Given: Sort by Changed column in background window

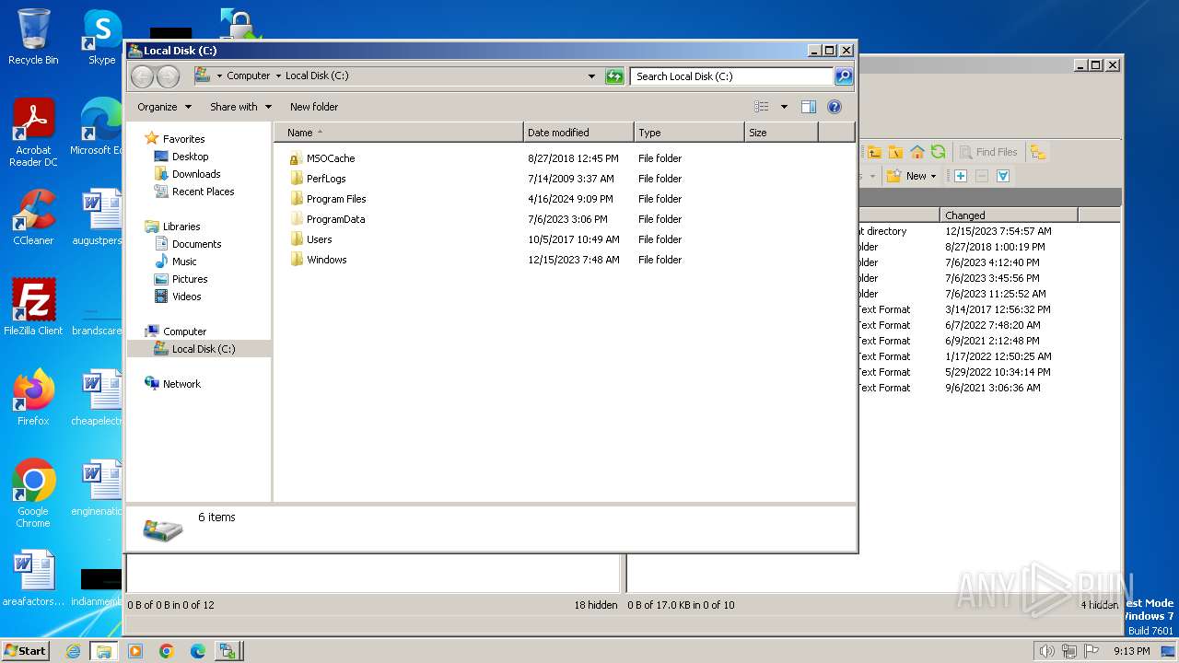Looking at the screenshot, I should (1010, 215).
